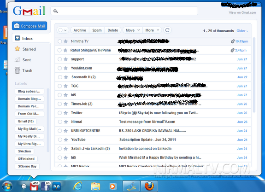Open Windows Media Player from taskbar

[x=112, y=186]
